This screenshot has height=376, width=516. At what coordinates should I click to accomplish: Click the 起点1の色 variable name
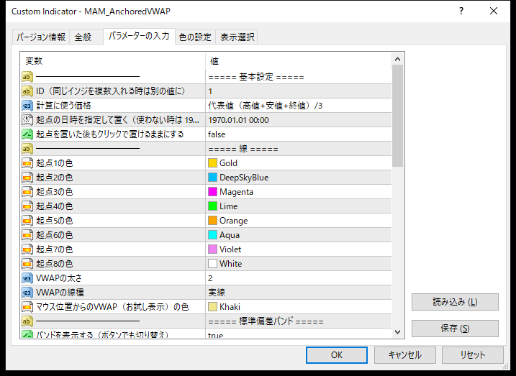[54, 163]
